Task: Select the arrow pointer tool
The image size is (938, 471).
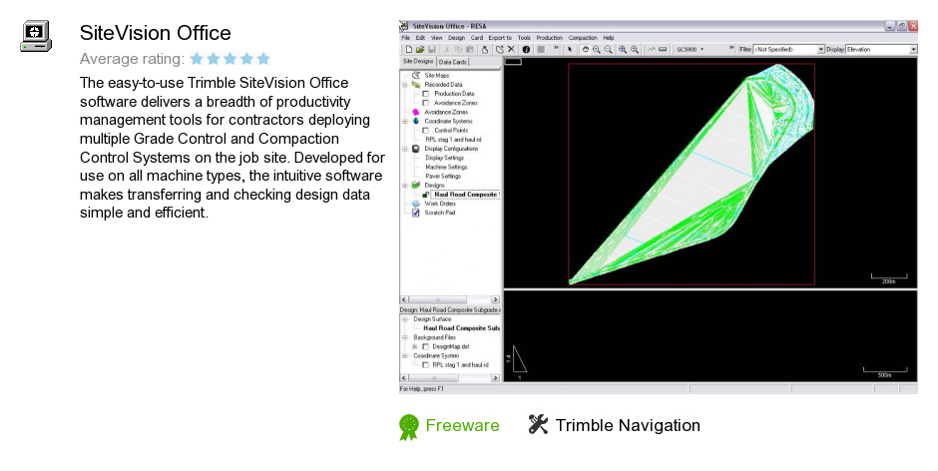Action: [x=570, y=50]
